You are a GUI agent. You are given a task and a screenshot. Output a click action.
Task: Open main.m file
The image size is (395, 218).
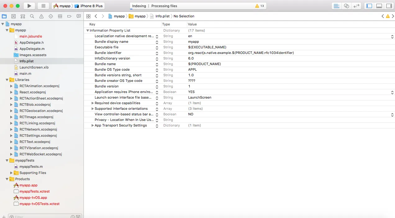point(25,73)
